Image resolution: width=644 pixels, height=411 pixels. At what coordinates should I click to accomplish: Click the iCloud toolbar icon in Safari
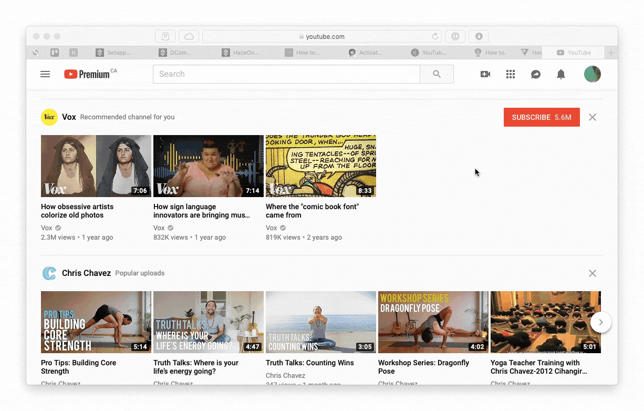(x=189, y=36)
